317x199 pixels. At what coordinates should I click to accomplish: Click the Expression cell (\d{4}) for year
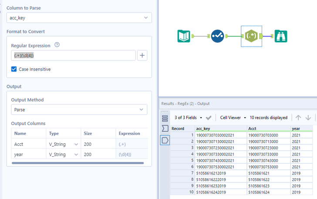tap(132, 154)
